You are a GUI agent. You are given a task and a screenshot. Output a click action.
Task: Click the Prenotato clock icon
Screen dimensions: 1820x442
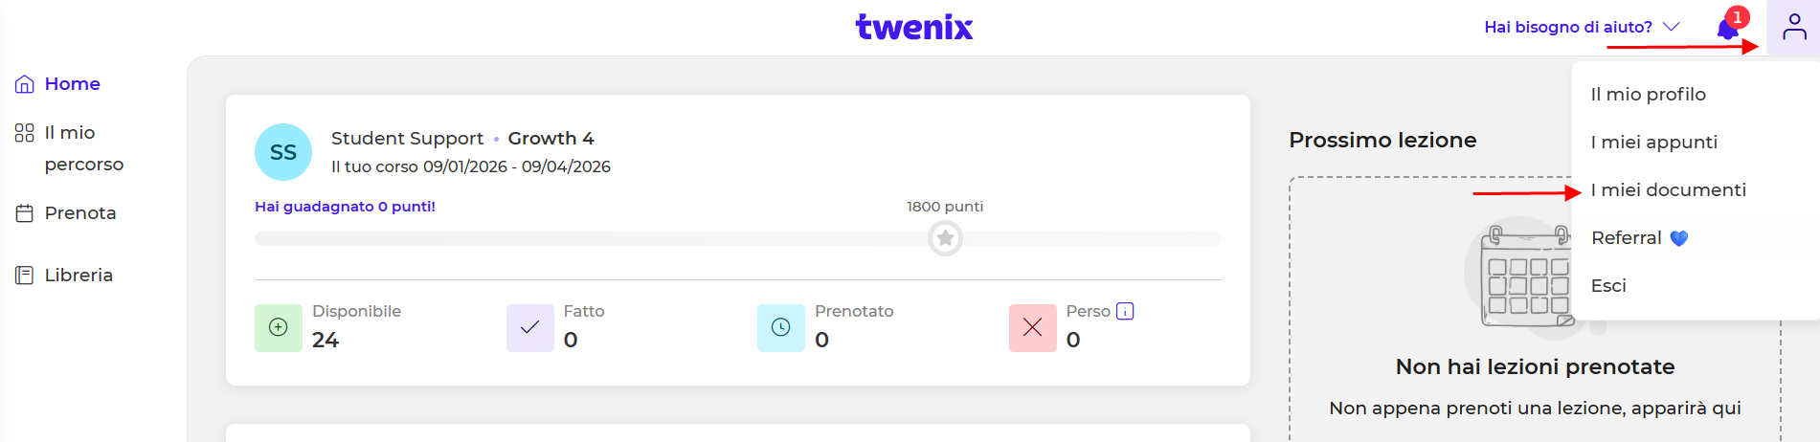781,327
